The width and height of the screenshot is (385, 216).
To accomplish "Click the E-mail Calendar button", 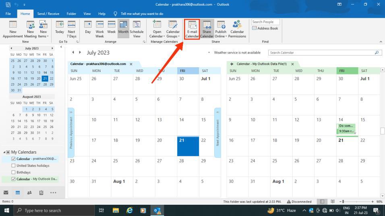I will [x=192, y=29].
